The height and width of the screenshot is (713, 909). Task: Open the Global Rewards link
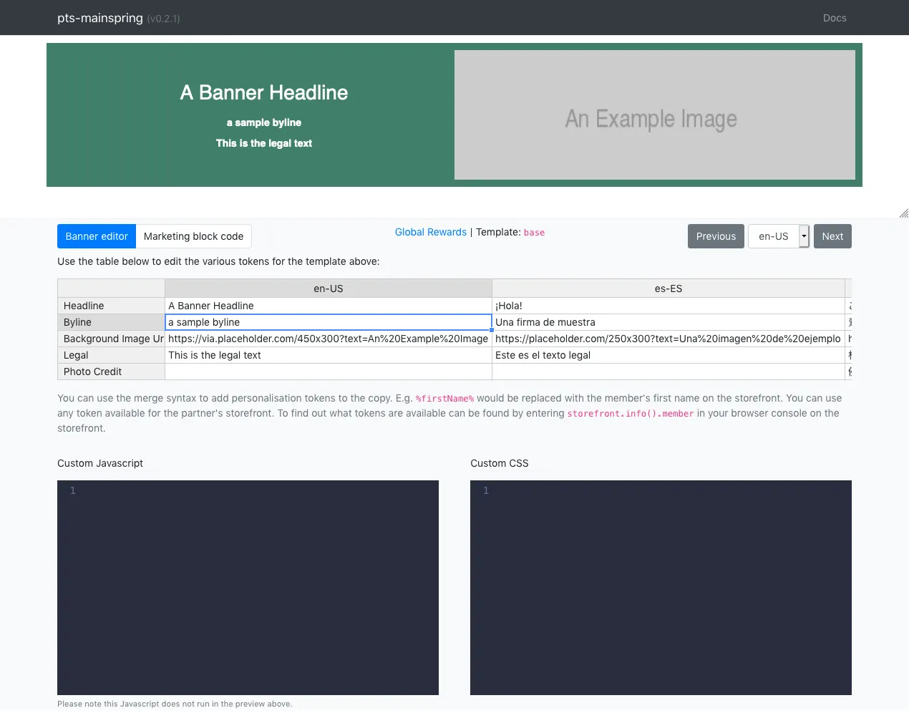[x=430, y=232]
